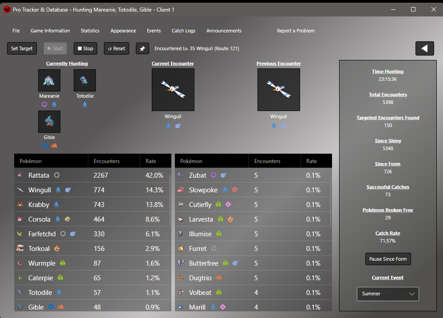Open the Catch Logs menu
Image resolution: width=443 pixels, height=318 pixels.
(183, 31)
